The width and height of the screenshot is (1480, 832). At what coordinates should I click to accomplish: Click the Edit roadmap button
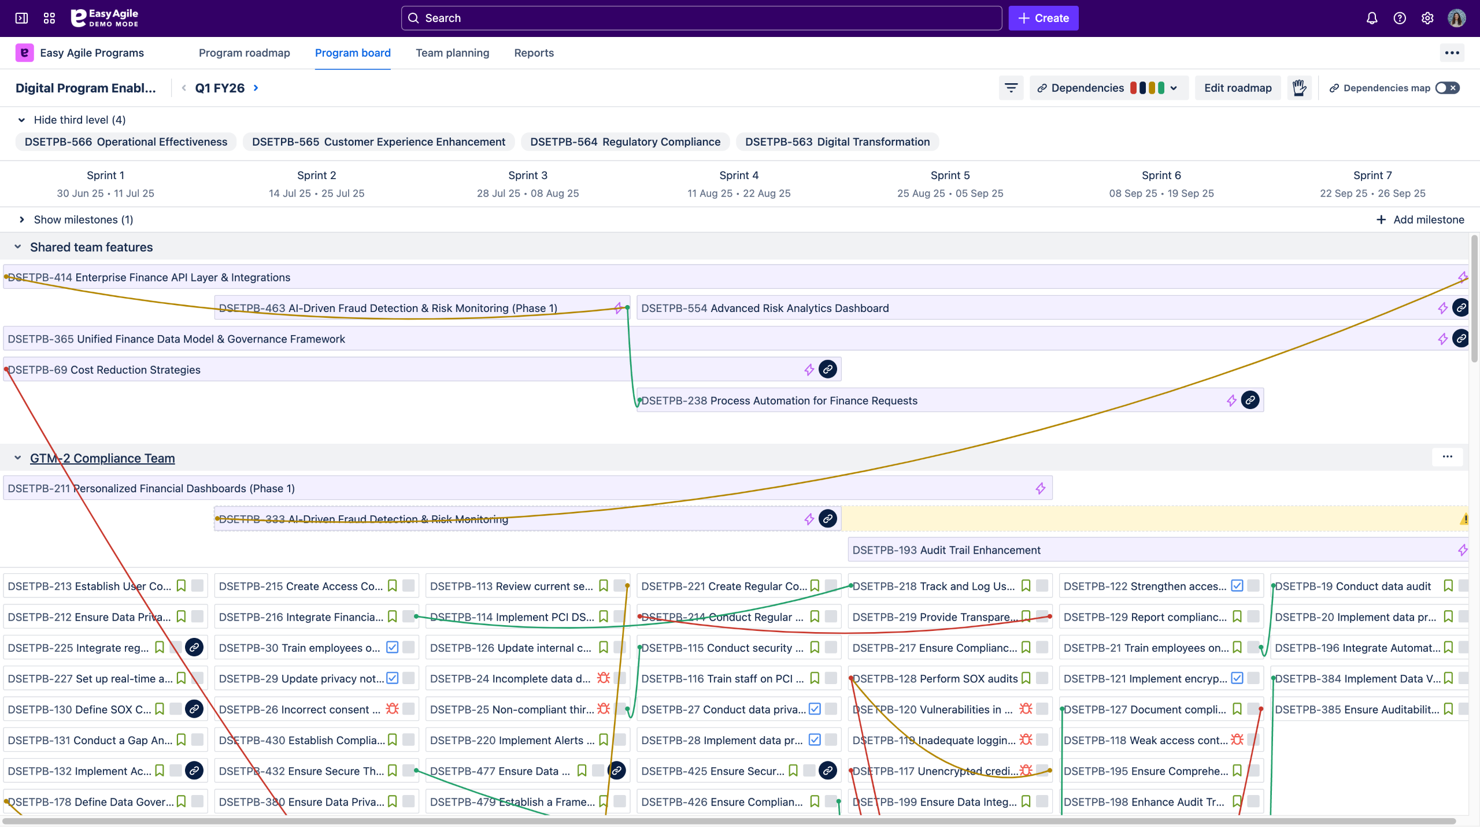[x=1238, y=88]
